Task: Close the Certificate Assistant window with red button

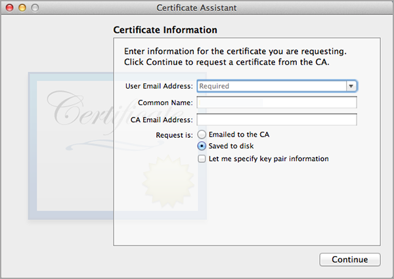Action: pyautogui.click(x=9, y=7)
